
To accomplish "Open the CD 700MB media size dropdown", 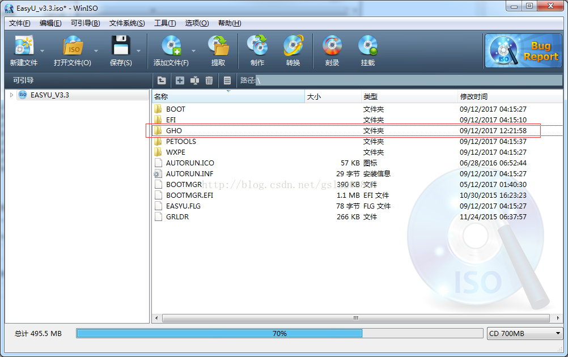I will click(x=524, y=333).
